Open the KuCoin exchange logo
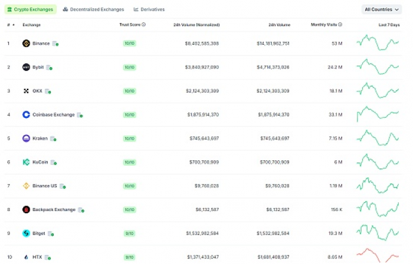 click(26, 162)
